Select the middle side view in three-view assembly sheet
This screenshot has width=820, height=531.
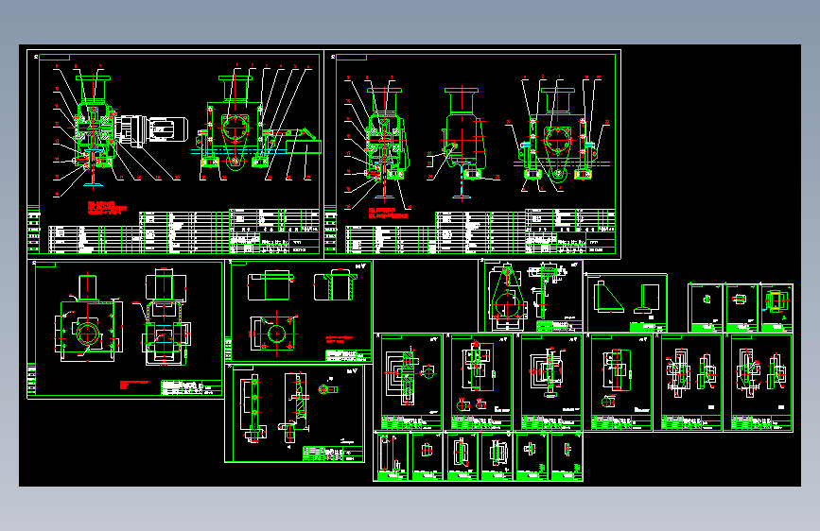(462, 143)
